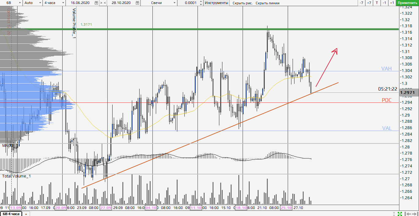
Task: Click the '+7' days shift button
Action: [369, 3]
